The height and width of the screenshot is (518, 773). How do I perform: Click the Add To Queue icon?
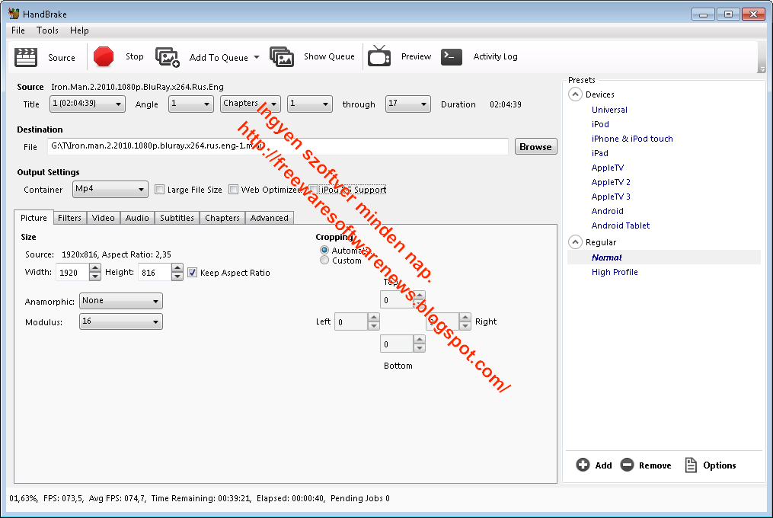tap(168, 57)
